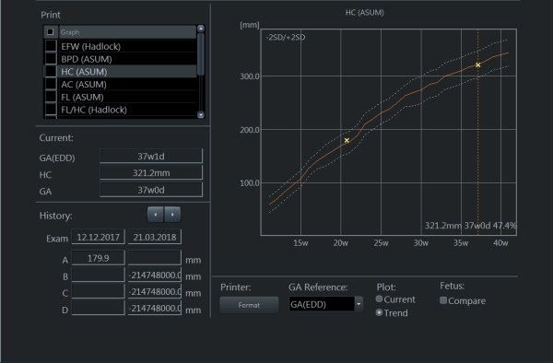This screenshot has height=363, width=553.
Task: Check the HC (ASUM) print box
Action: point(51,71)
